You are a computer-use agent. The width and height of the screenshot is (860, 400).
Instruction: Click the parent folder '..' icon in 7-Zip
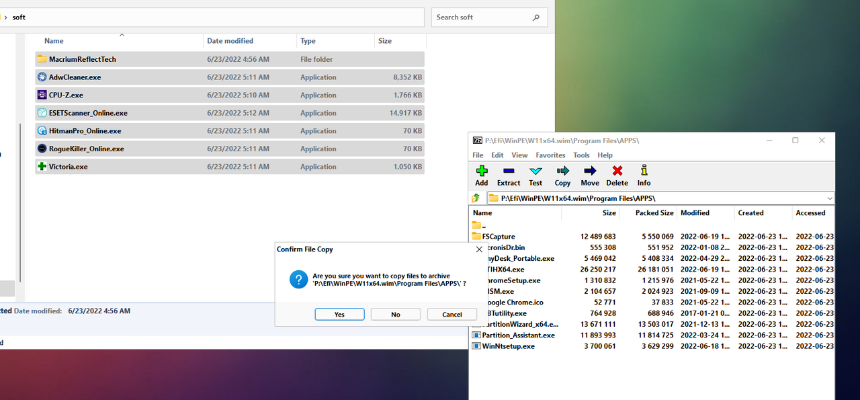click(x=476, y=225)
